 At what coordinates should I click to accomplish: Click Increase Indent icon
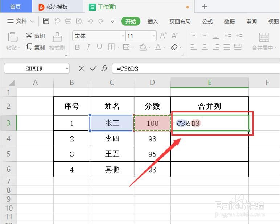click(x=239, y=36)
